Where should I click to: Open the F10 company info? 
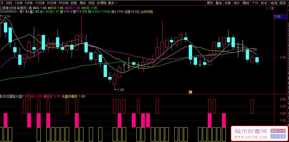click(x=255, y=3)
